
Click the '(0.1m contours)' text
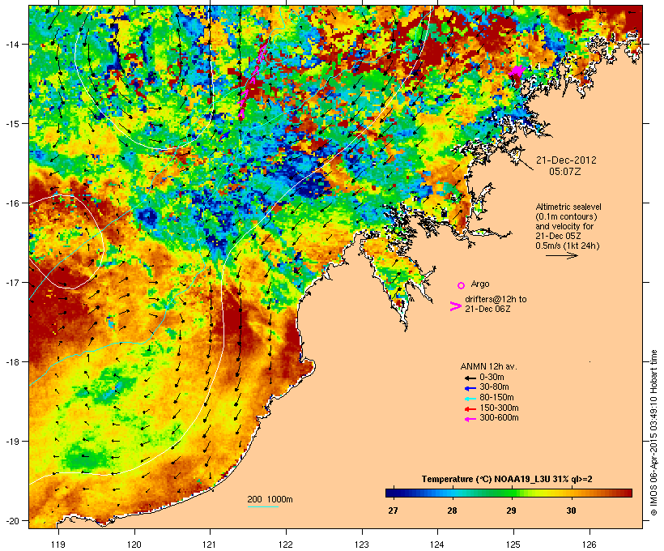coord(566,216)
